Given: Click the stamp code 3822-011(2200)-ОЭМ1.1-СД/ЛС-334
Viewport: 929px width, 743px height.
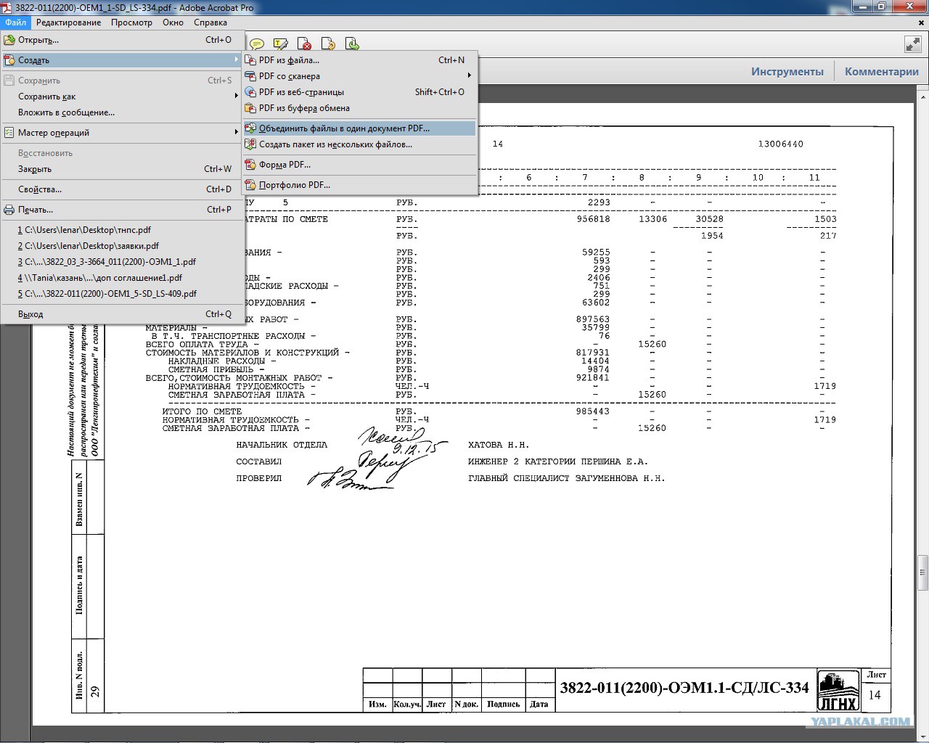Looking at the screenshot, I should click(684, 688).
